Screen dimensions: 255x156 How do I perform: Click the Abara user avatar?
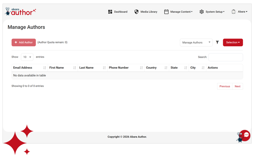[x=234, y=12]
